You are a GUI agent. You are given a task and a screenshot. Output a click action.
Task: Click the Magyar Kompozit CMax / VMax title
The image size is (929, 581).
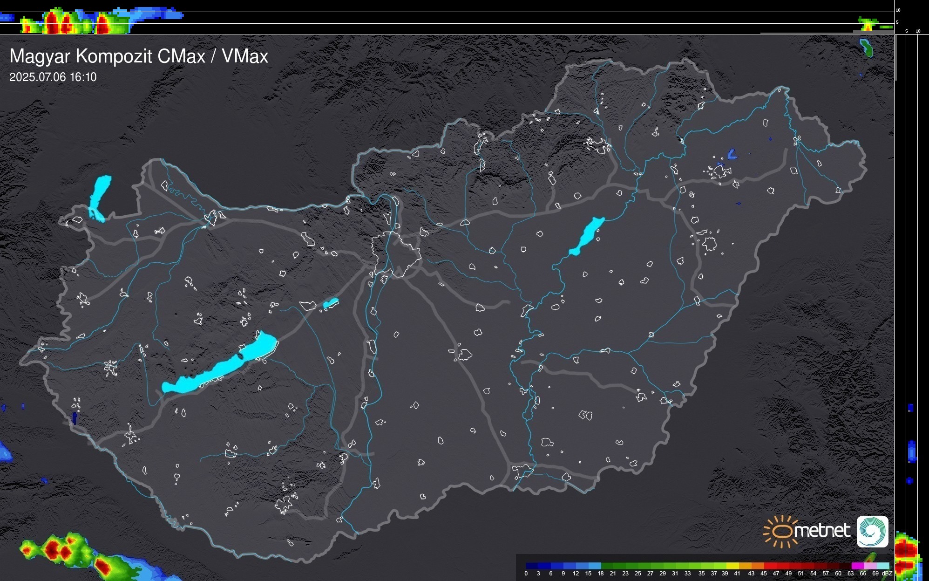139,56
